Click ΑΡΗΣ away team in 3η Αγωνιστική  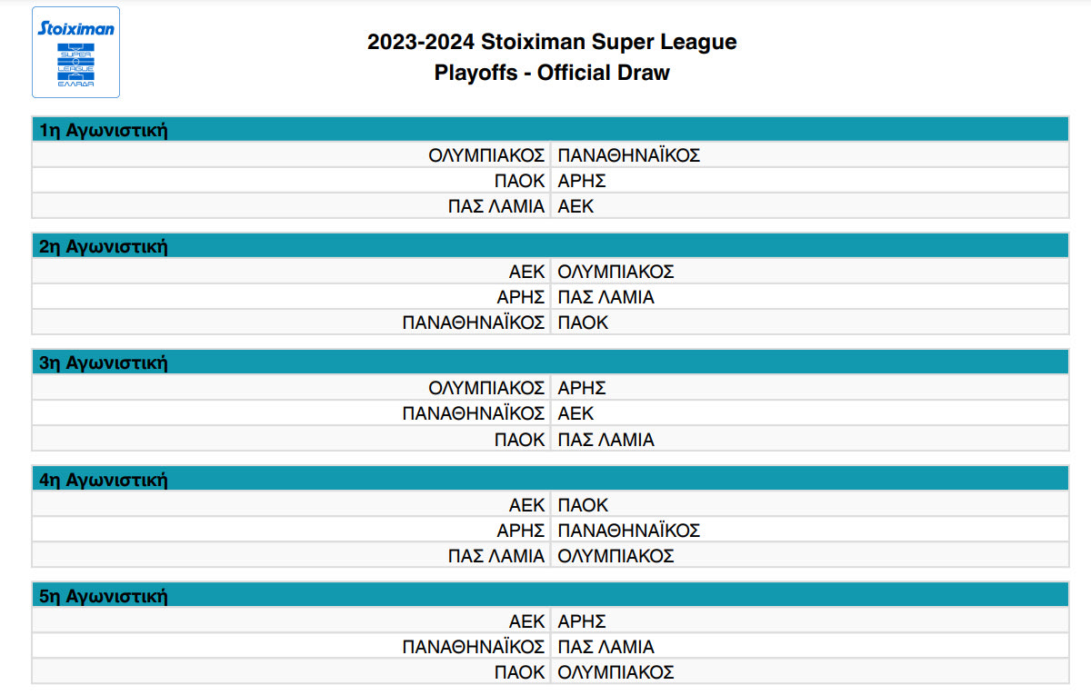click(x=582, y=388)
